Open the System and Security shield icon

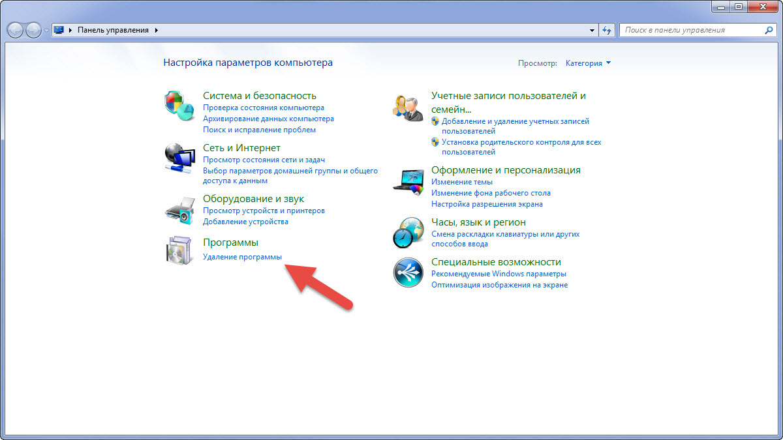click(x=179, y=106)
